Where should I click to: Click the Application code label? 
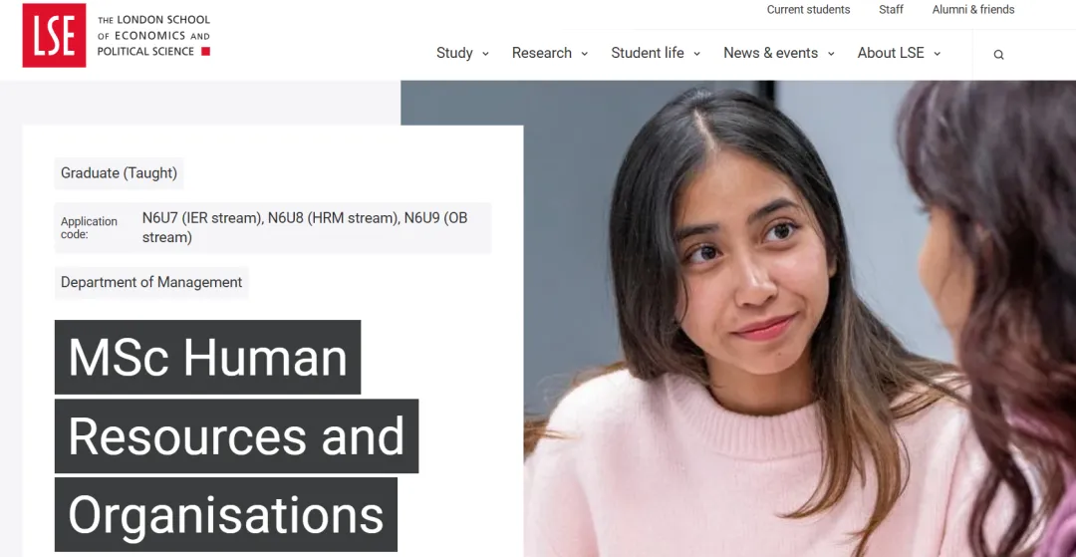click(90, 228)
